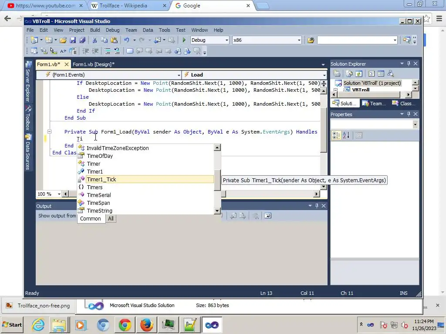This screenshot has width=446, height=334.
Task: Click the Cut scissors icon
Action: (95, 40)
